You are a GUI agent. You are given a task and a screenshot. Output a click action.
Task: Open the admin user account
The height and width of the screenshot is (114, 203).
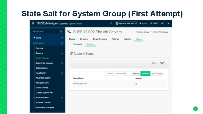[143, 23]
